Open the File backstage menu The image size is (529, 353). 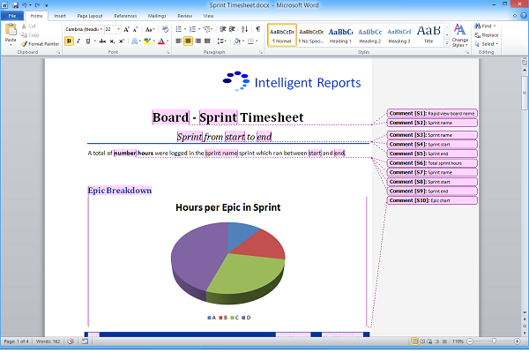pyautogui.click(x=11, y=16)
